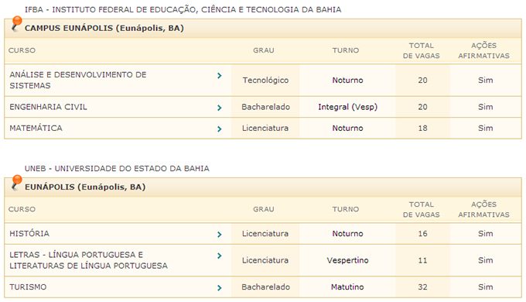The height and width of the screenshot is (302, 526).
Task: Expand the Turismo row chevron
Action: [x=220, y=288]
